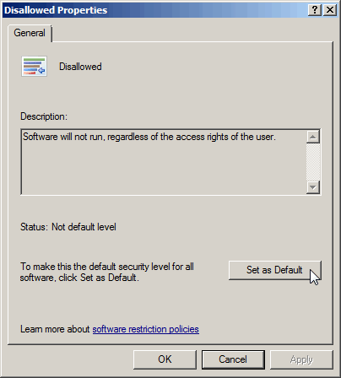Close the Disallowed Properties dialog
The width and height of the screenshot is (341, 378).
tap(330, 10)
